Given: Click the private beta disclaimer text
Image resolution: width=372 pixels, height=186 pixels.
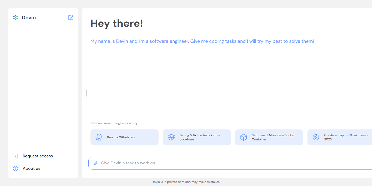Looking at the screenshot, I should [186, 182].
